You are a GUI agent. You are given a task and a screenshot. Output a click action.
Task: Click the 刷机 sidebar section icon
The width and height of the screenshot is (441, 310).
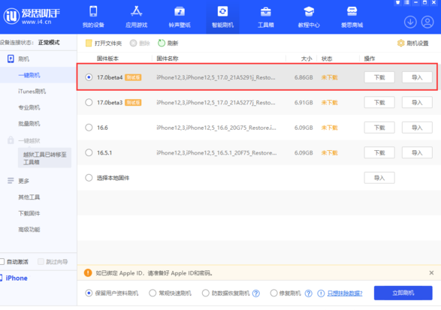click(x=11, y=59)
